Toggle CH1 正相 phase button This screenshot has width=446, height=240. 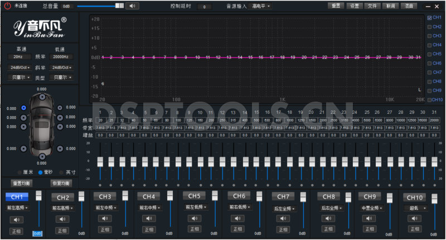click(x=17, y=231)
